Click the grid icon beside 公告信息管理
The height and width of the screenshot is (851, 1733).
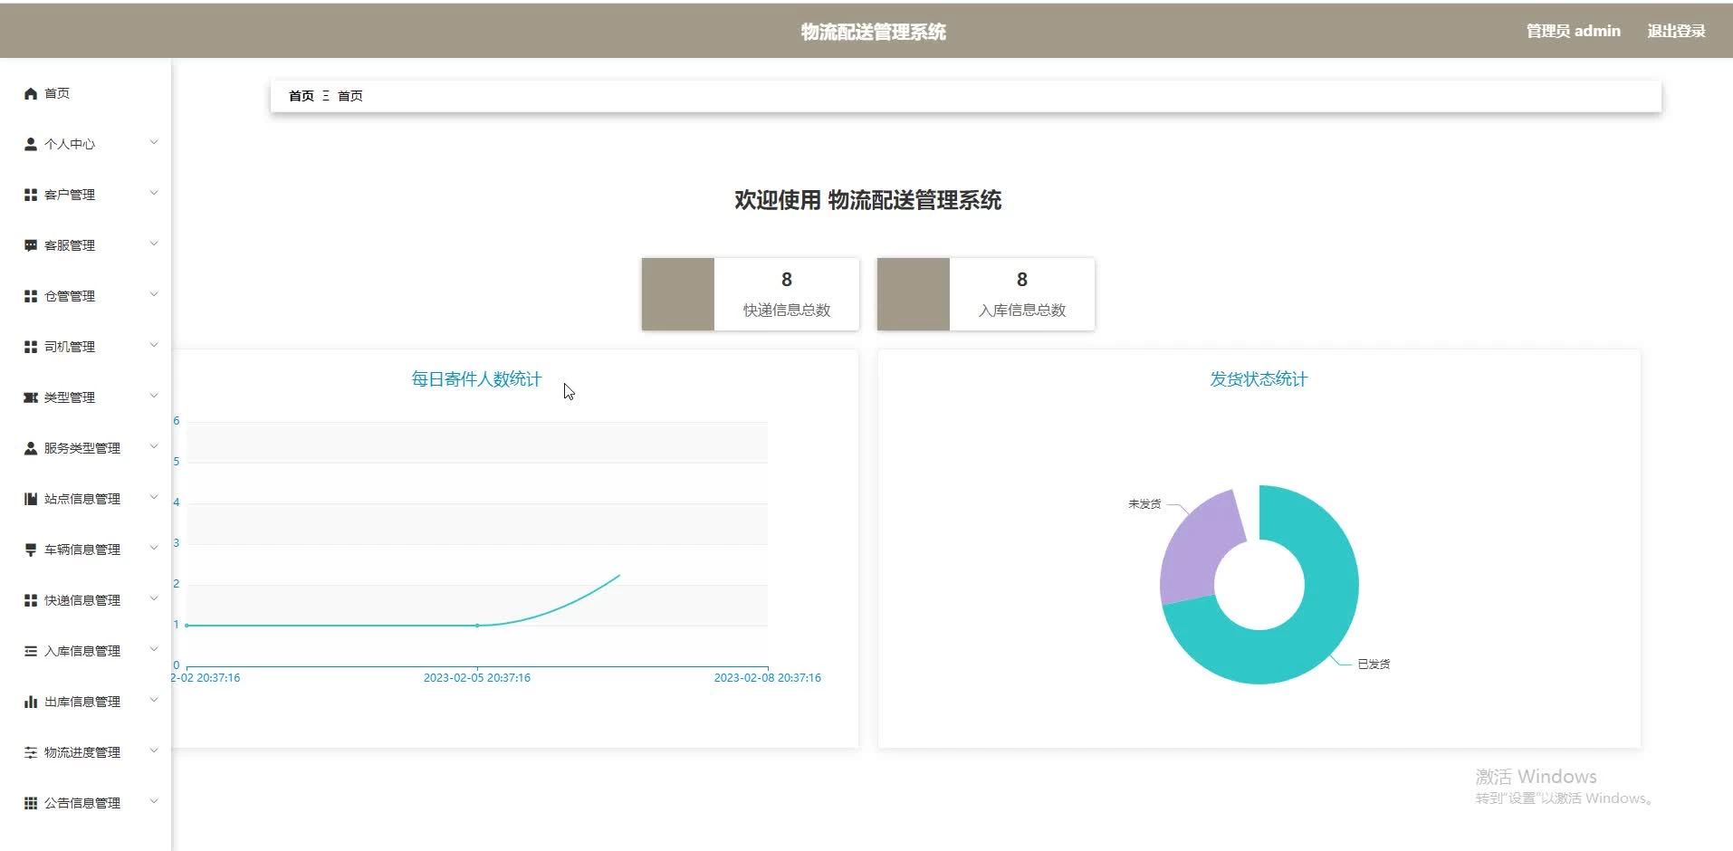(x=31, y=803)
